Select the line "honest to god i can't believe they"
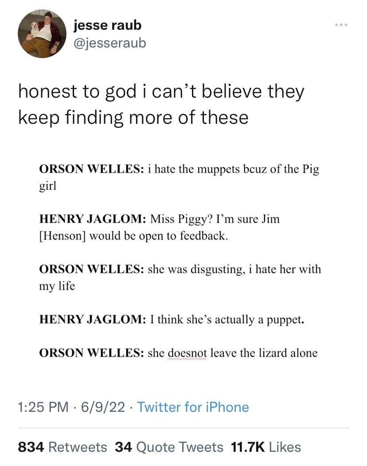 tap(161, 92)
